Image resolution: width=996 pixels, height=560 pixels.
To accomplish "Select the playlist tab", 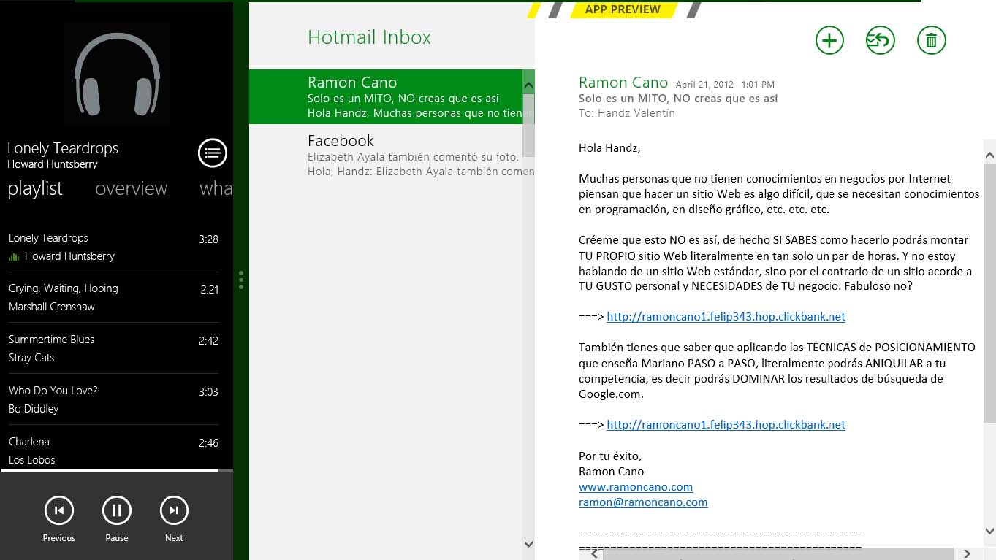I will [x=35, y=189].
